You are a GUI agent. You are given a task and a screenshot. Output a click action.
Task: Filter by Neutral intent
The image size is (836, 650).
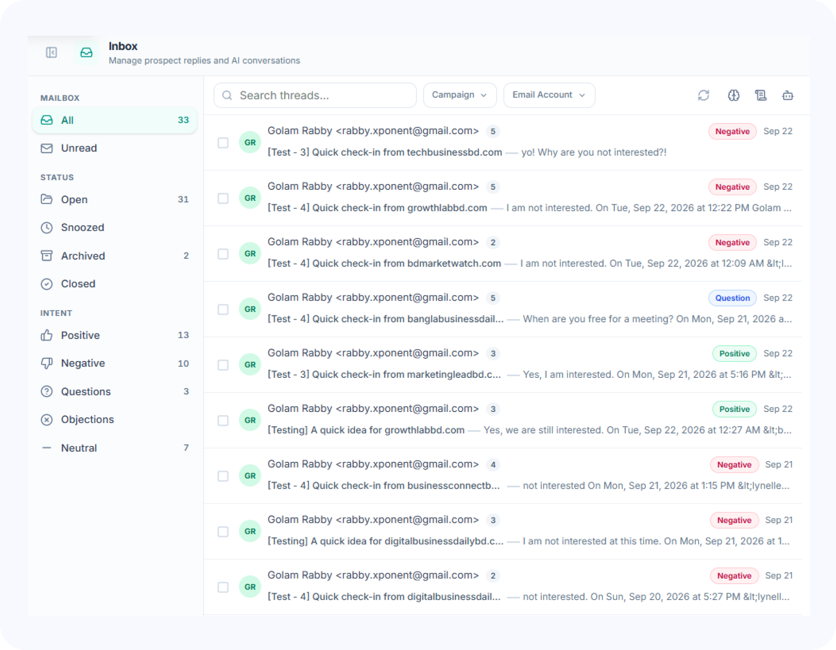115,448
